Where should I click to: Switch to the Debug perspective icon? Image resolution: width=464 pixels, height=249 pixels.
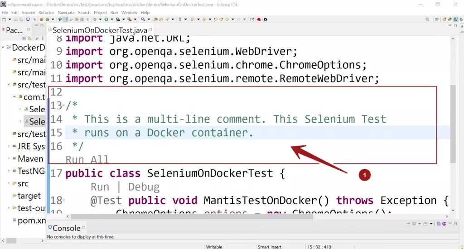[461, 19]
